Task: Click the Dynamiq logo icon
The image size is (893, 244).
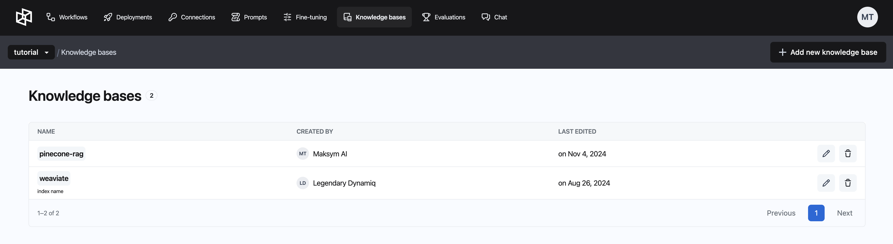Action: 24,17
